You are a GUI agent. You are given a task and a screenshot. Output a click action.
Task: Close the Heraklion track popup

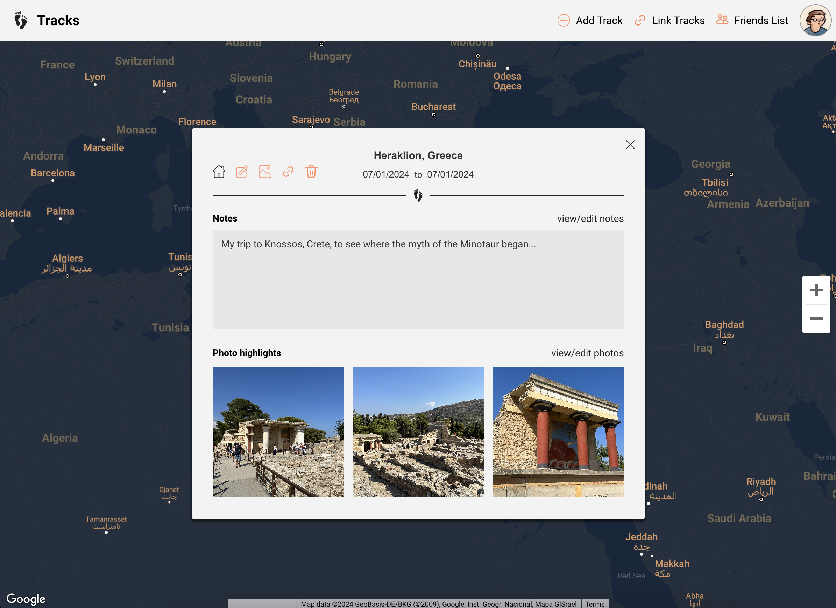630,145
